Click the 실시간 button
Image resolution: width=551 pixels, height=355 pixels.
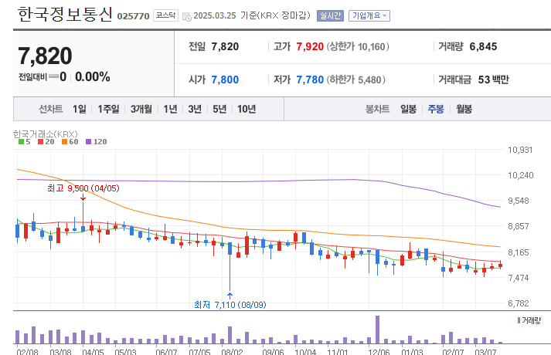coord(330,15)
